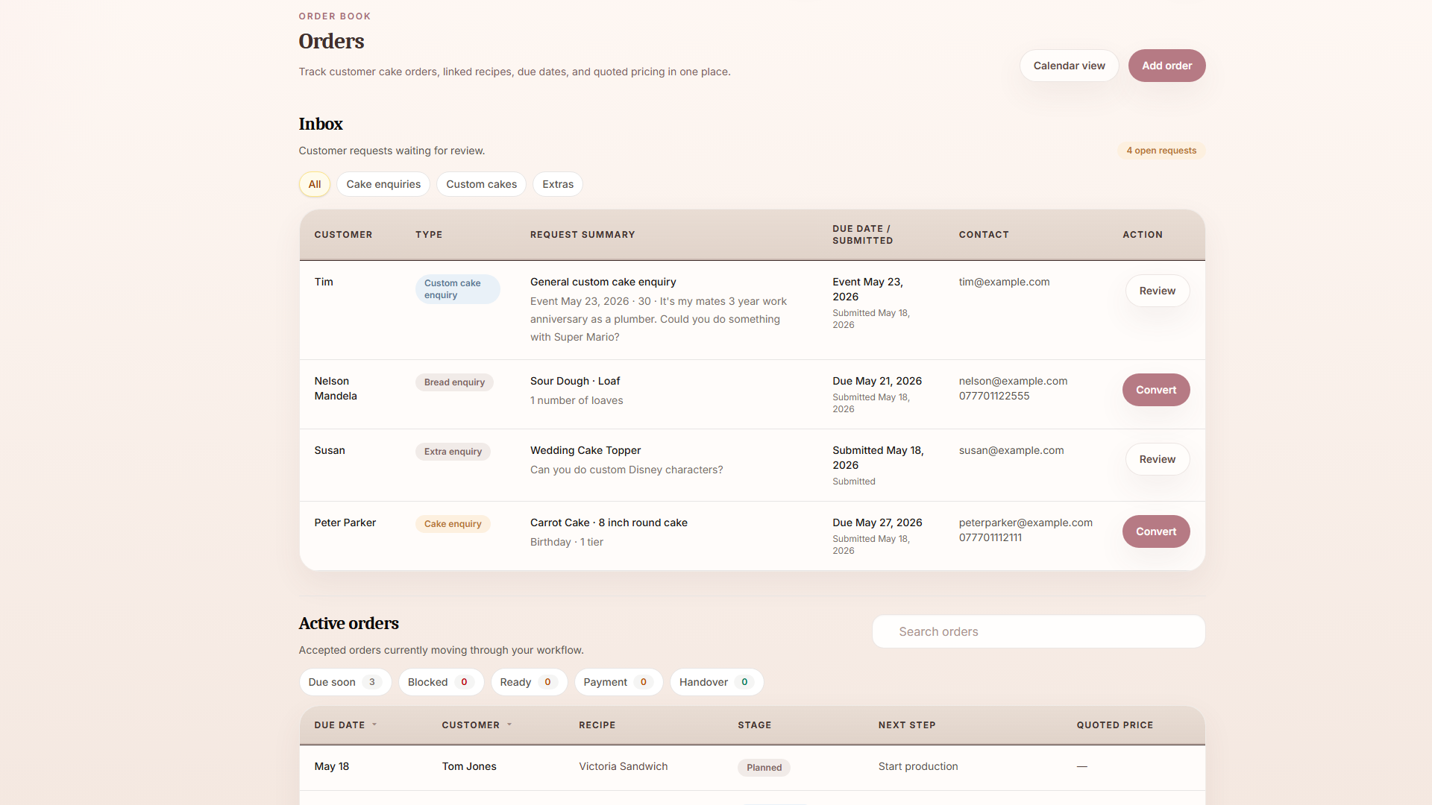Image resolution: width=1432 pixels, height=805 pixels.
Task: Click the Tom Jones customer cell
Action: [x=469, y=766]
